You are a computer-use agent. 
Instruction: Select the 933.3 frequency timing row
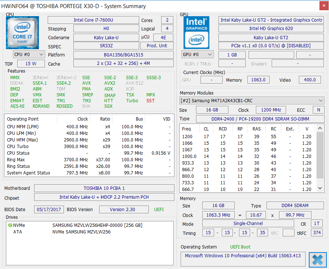click(247, 163)
